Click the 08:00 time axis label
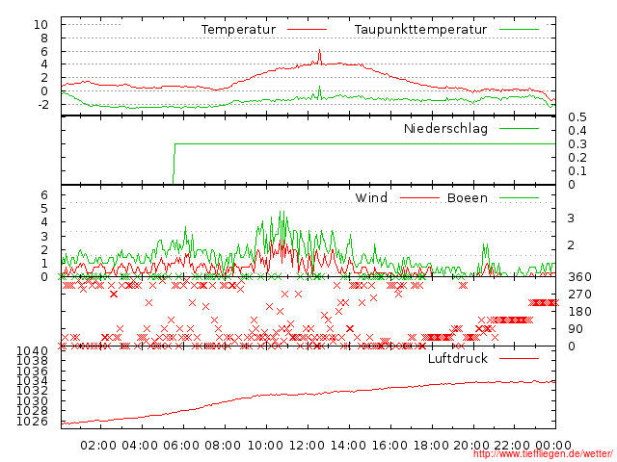The image size is (617, 462). pyautogui.click(x=223, y=446)
